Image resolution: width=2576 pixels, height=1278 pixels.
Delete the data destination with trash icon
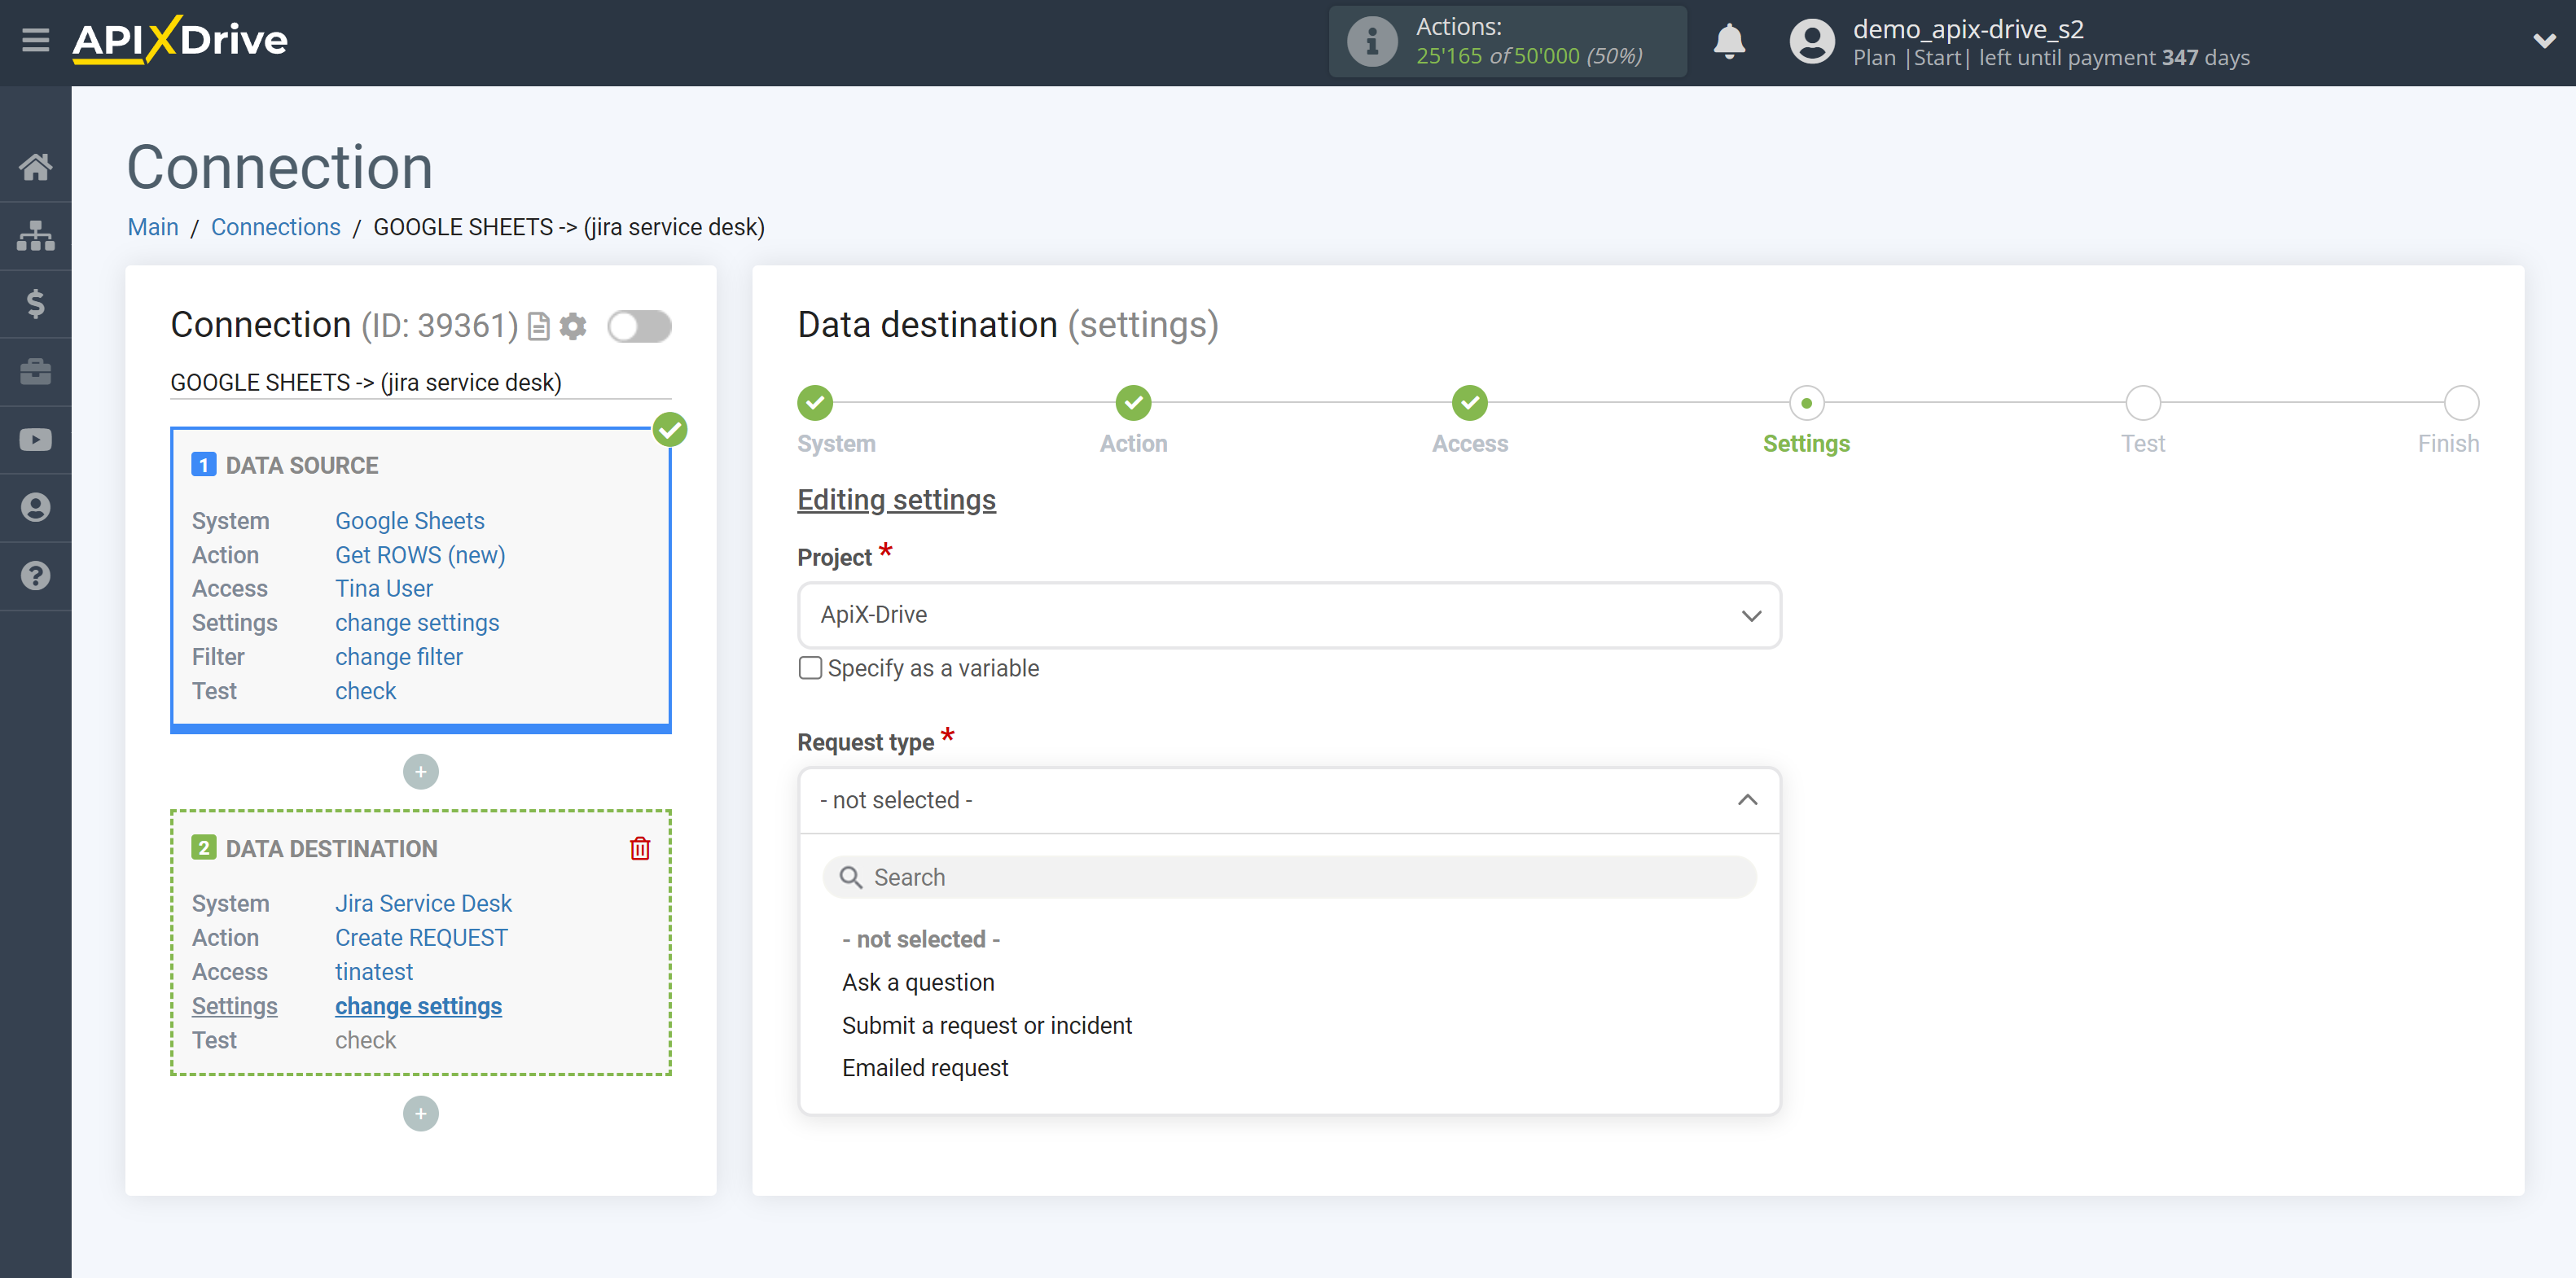pos(640,848)
